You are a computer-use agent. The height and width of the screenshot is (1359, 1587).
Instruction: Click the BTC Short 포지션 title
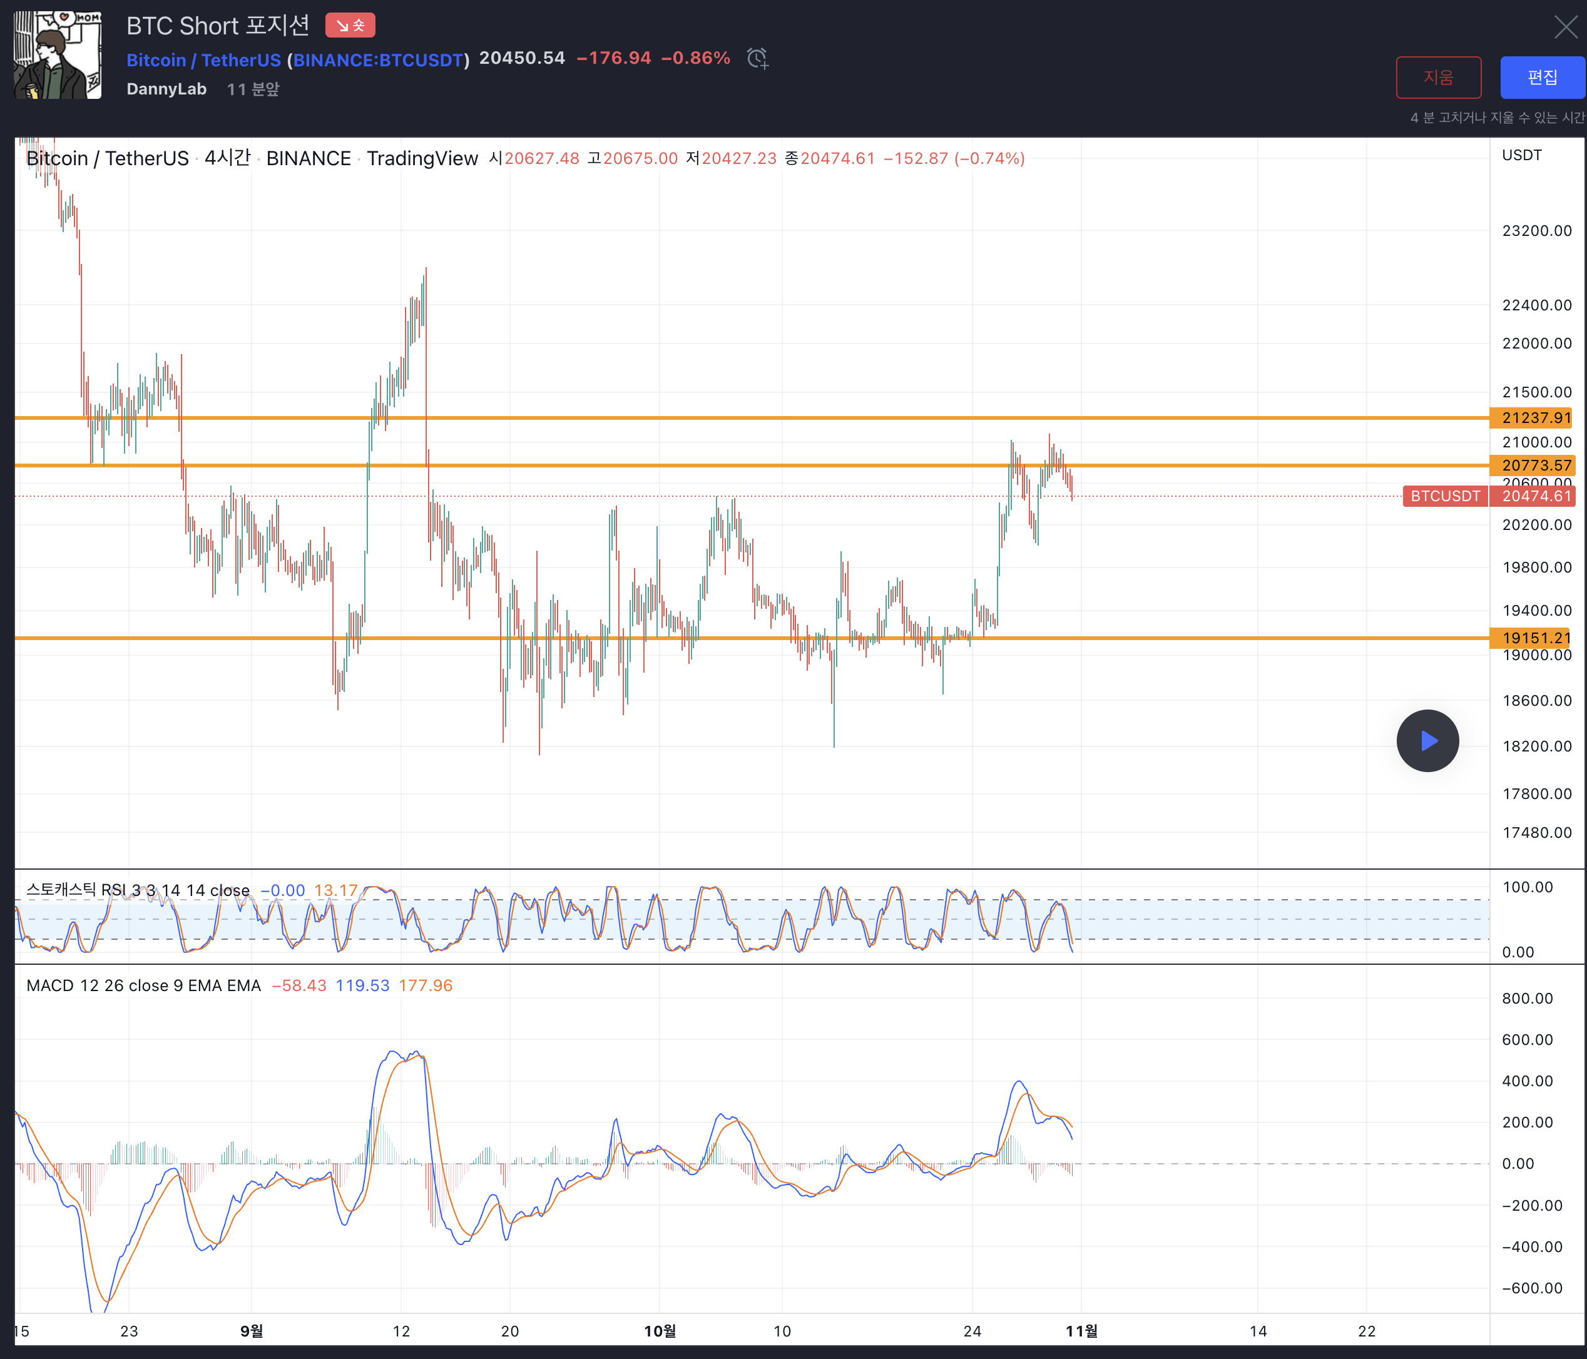point(218,25)
